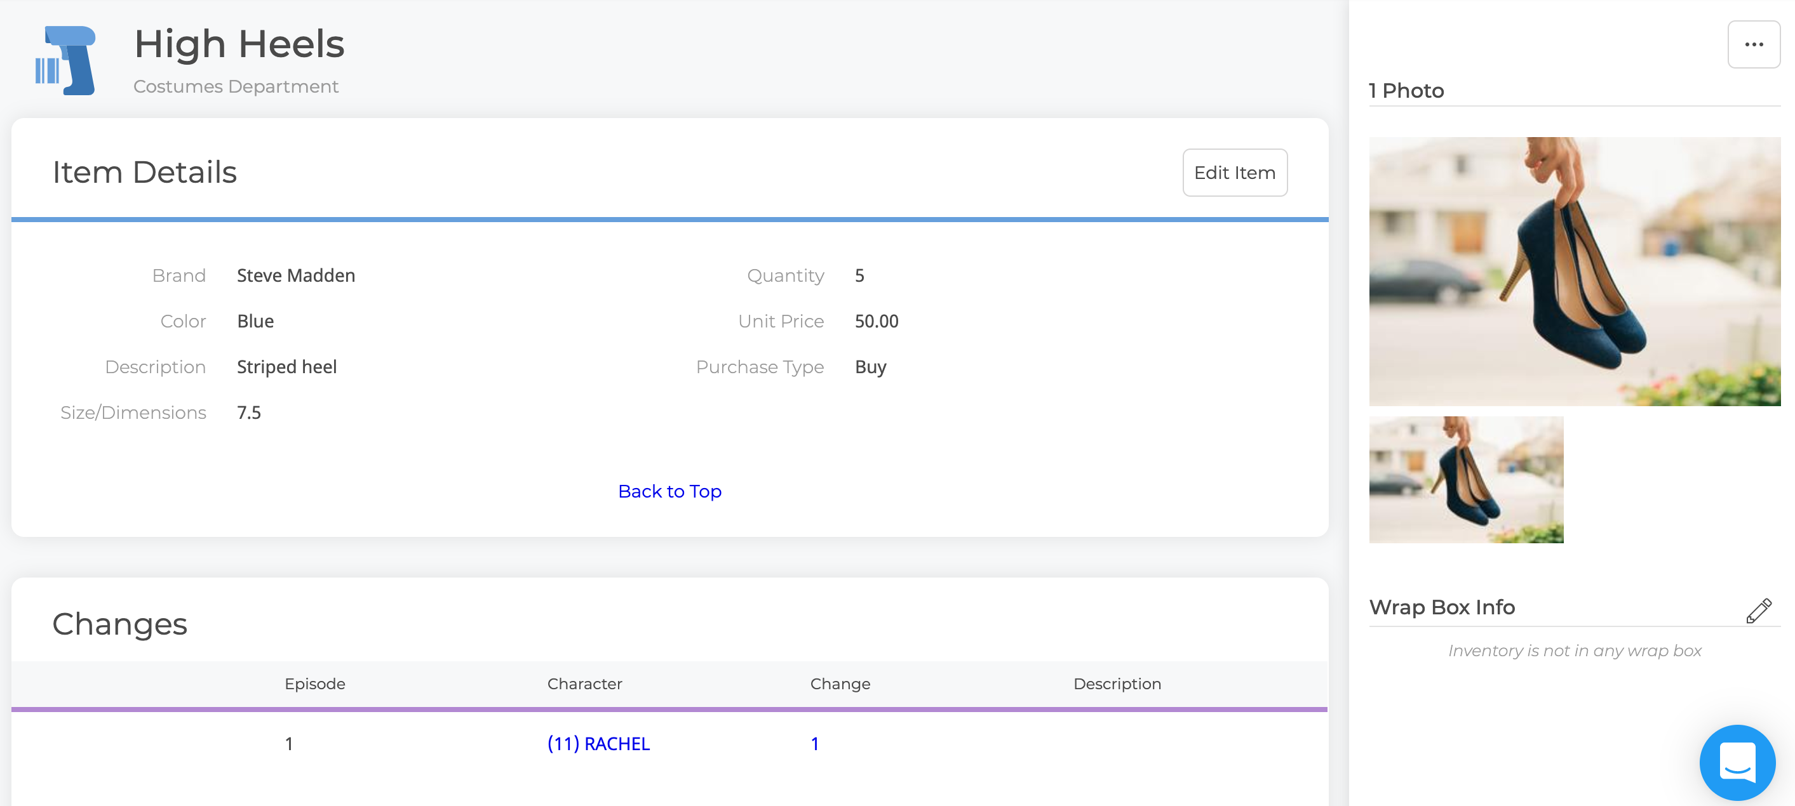Open the three-dot more options menu
The height and width of the screenshot is (806, 1795).
1753,44
